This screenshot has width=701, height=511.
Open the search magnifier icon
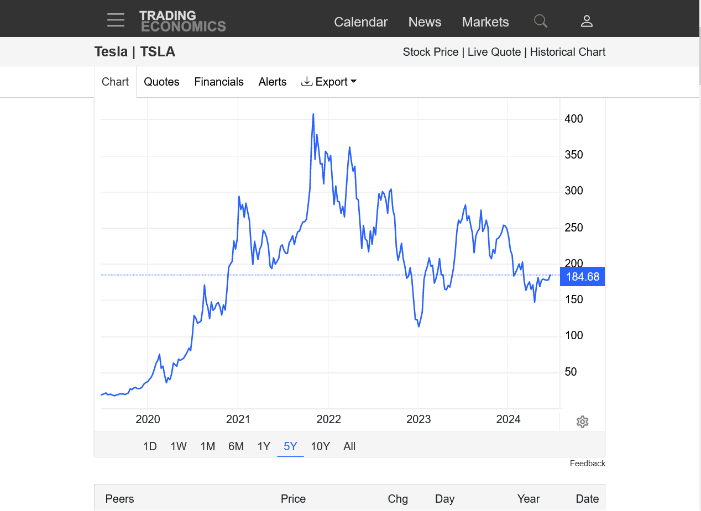click(540, 22)
